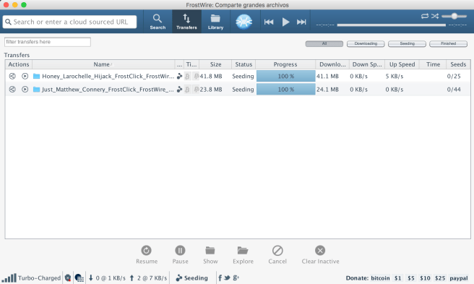Click the magnifier icon in search field
The height and width of the screenshot is (284, 474).
click(x=8, y=22)
